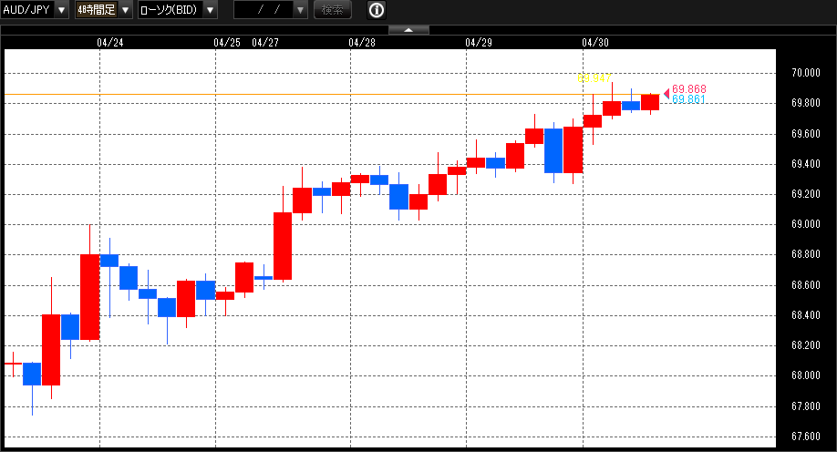Click the information icon button

377,10
